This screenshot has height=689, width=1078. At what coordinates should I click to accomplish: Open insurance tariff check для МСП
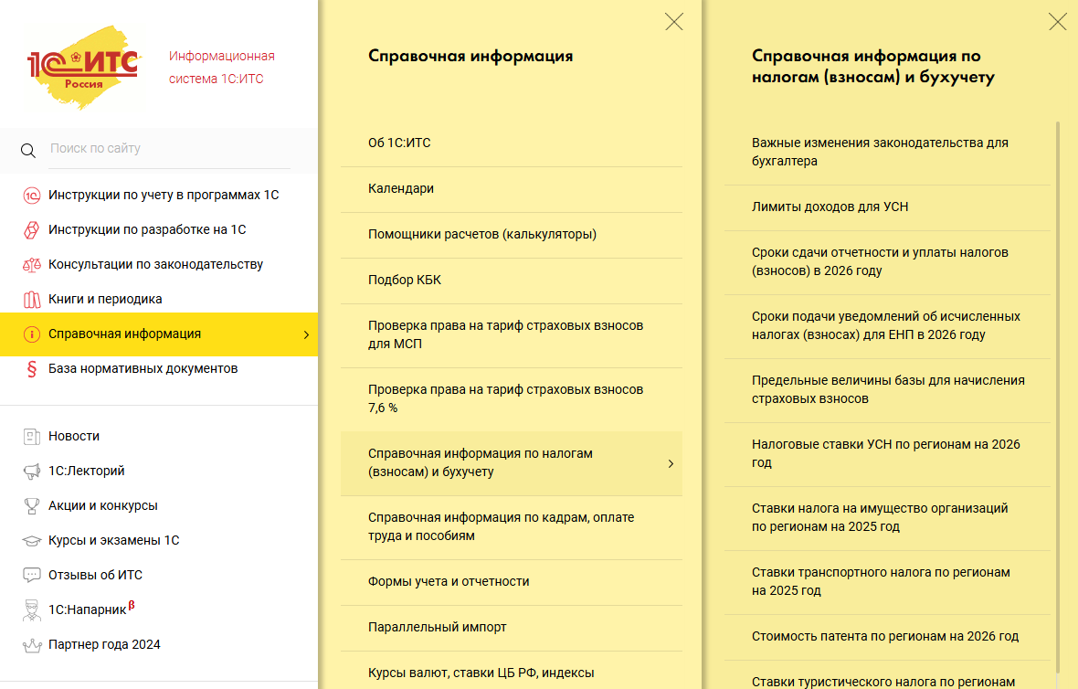pyautogui.click(x=512, y=334)
